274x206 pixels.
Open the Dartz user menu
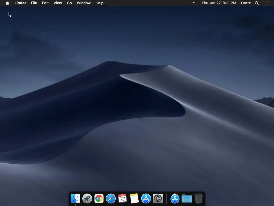pyautogui.click(x=246, y=3)
